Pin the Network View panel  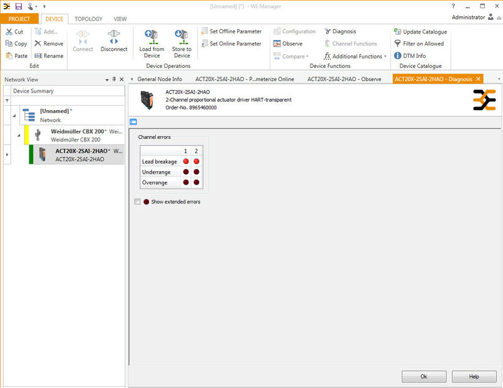pyautogui.click(x=114, y=80)
